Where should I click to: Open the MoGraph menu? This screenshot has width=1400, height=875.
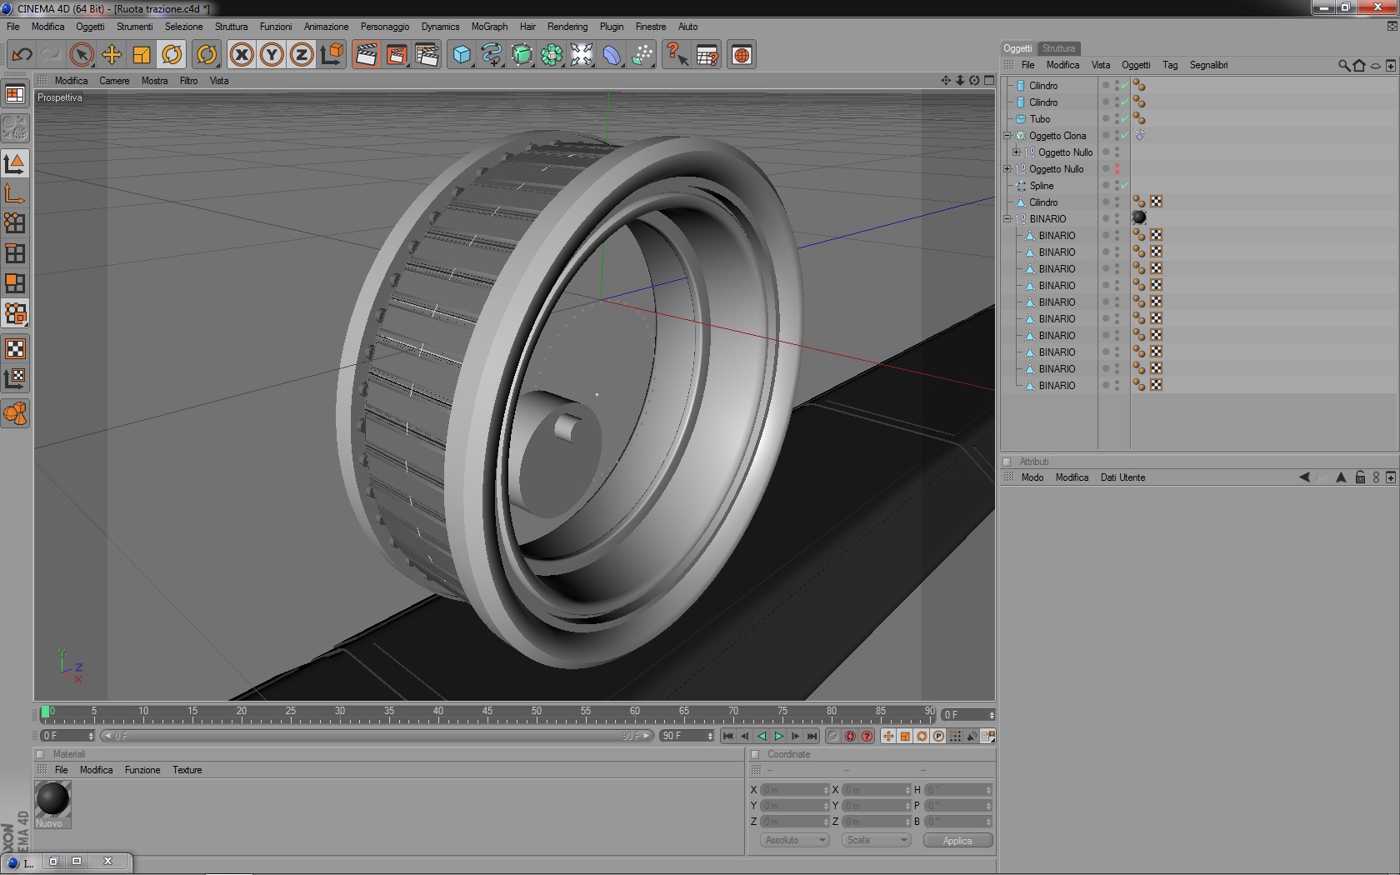(x=489, y=27)
